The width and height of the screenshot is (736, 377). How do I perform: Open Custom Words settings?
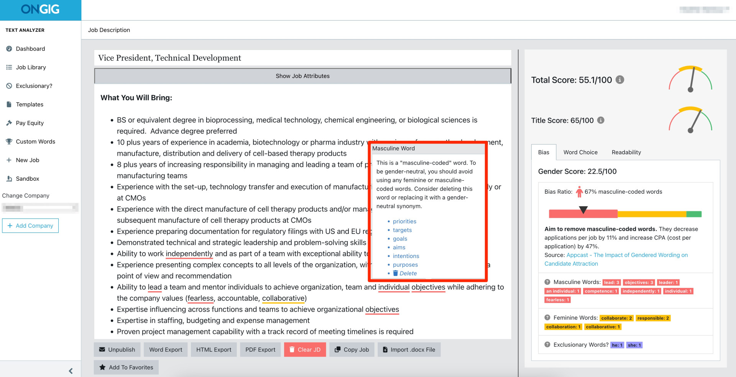(35, 141)
